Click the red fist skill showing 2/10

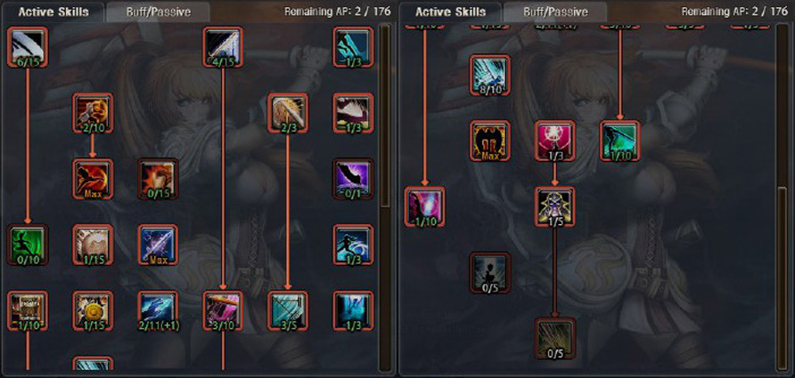tap(93, 113)
